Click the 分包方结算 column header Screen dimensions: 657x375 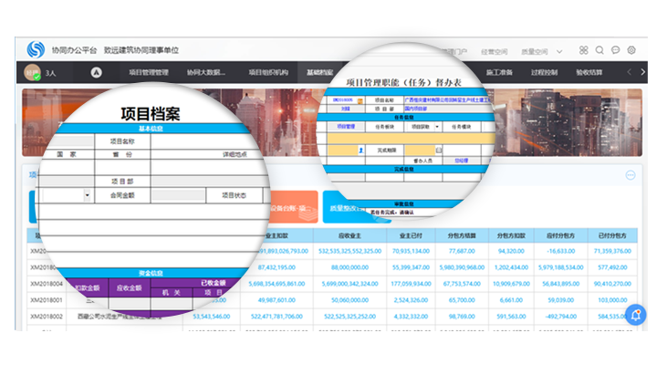pos(462,236)
